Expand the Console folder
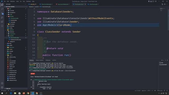Image resolution: width=169 pixels, height=95 pixels. tap(12, 11)
